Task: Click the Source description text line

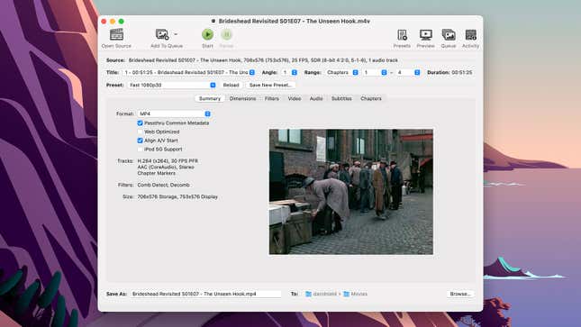Action: [263, 60]
